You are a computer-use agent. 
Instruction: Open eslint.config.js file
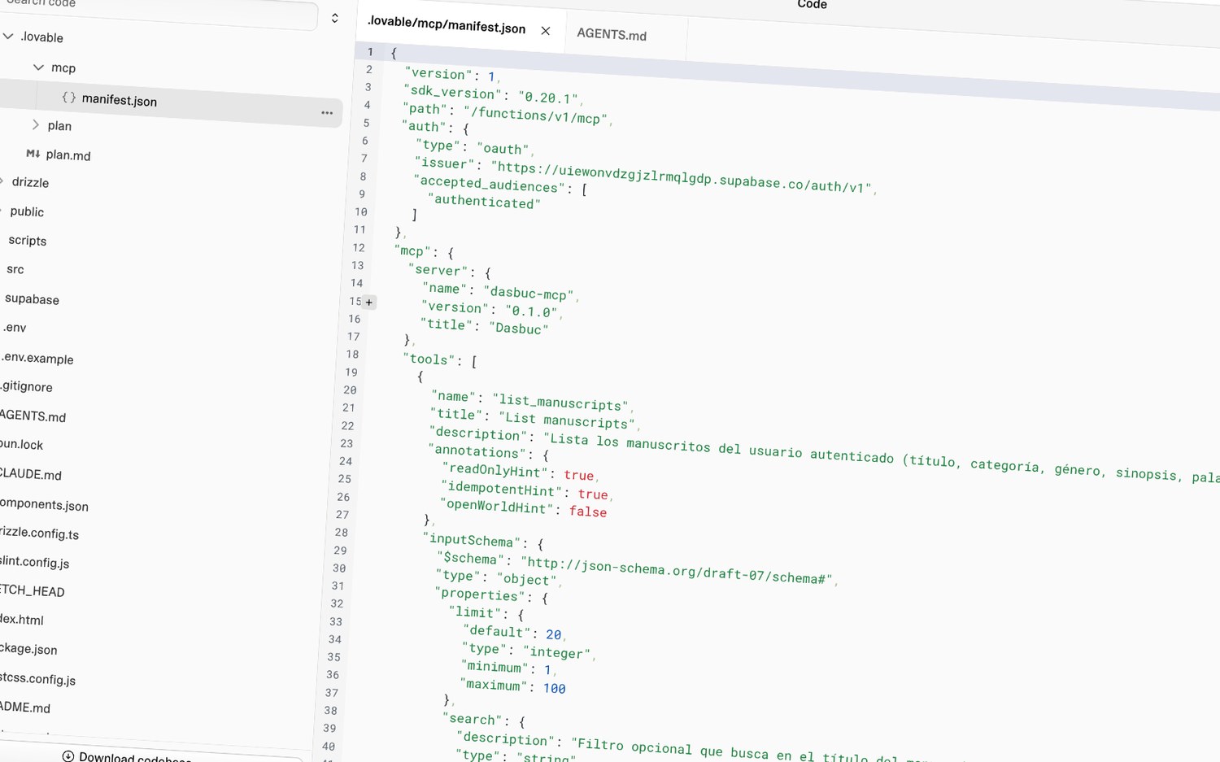(x=34, y=562)
